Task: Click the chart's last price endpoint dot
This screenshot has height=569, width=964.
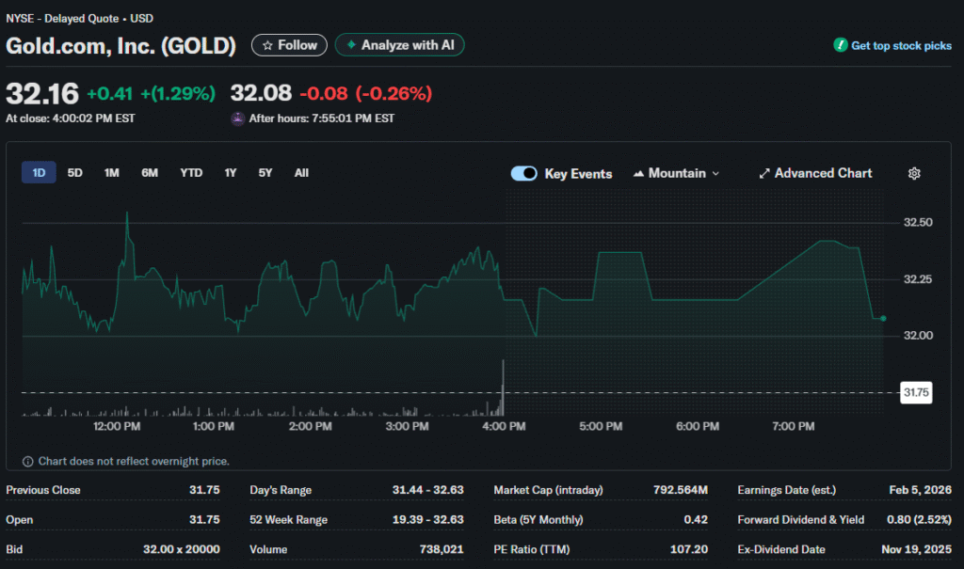Action: coord(883,319)
